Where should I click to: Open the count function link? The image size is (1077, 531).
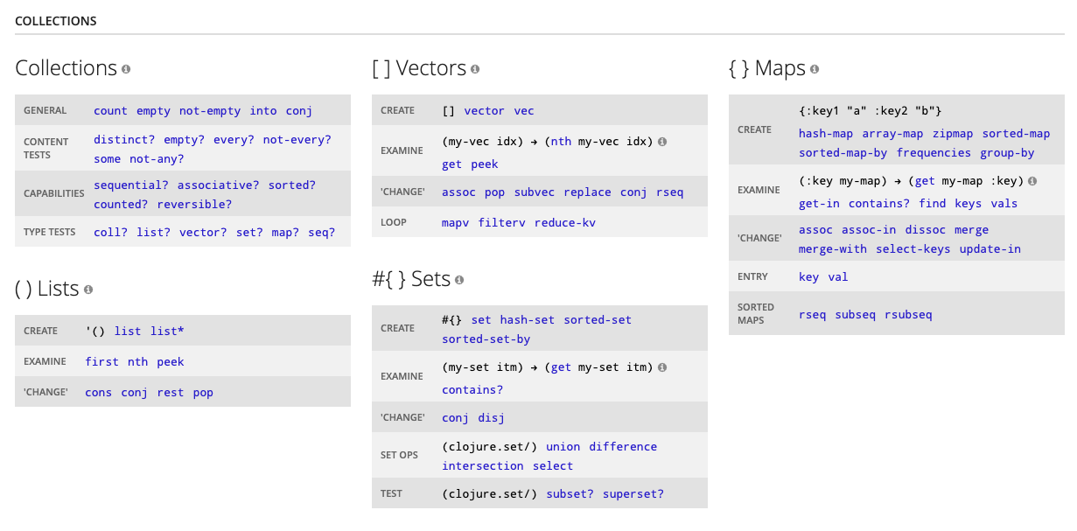point(110,111)
